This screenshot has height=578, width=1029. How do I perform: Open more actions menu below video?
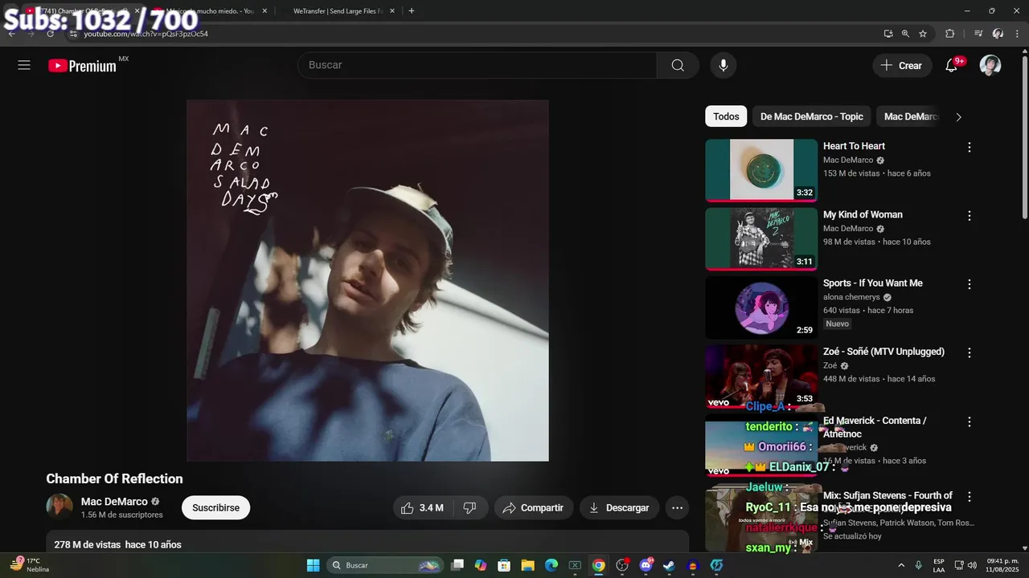(677, 507)
